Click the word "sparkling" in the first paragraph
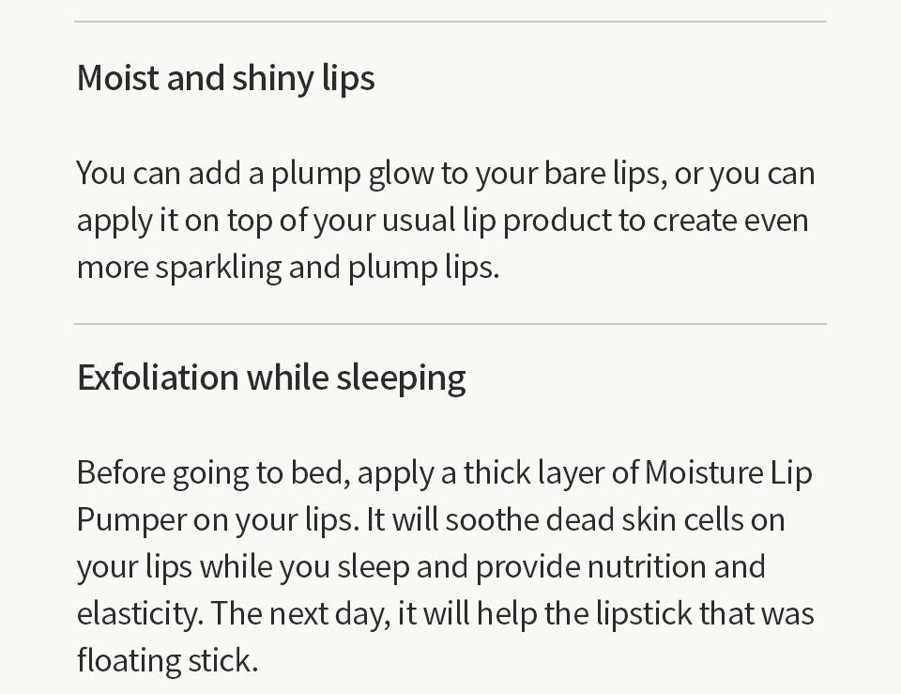901x694 pixels. click(x=219, y=269)
